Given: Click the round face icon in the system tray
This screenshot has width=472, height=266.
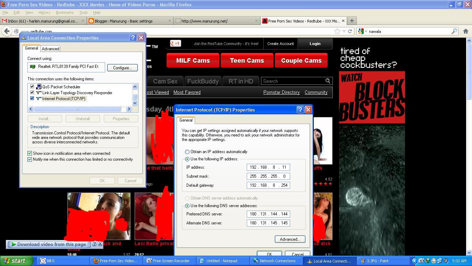Looking at the screenshot, I should click(x=433, y=261).
